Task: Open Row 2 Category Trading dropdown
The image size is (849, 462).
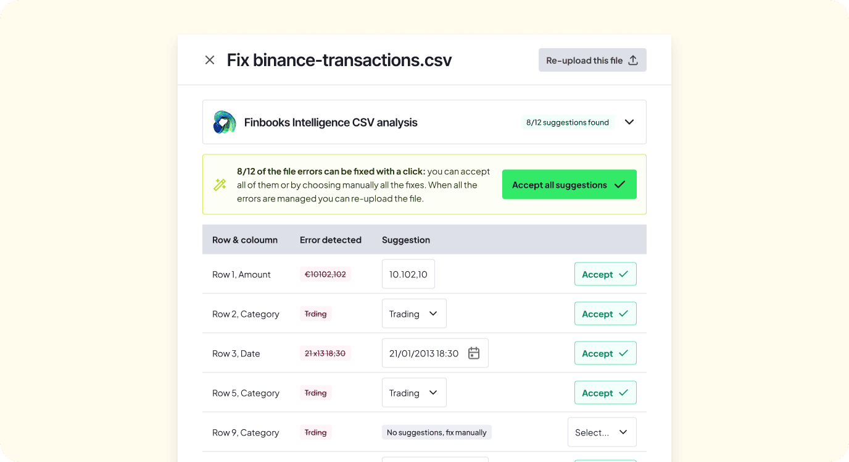Action: coord(414,314)
